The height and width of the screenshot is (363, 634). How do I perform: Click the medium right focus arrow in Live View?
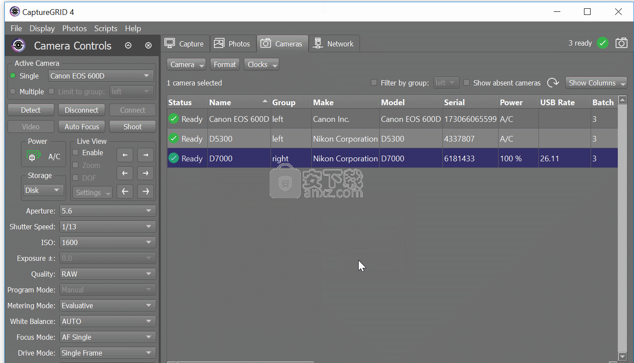146,173
